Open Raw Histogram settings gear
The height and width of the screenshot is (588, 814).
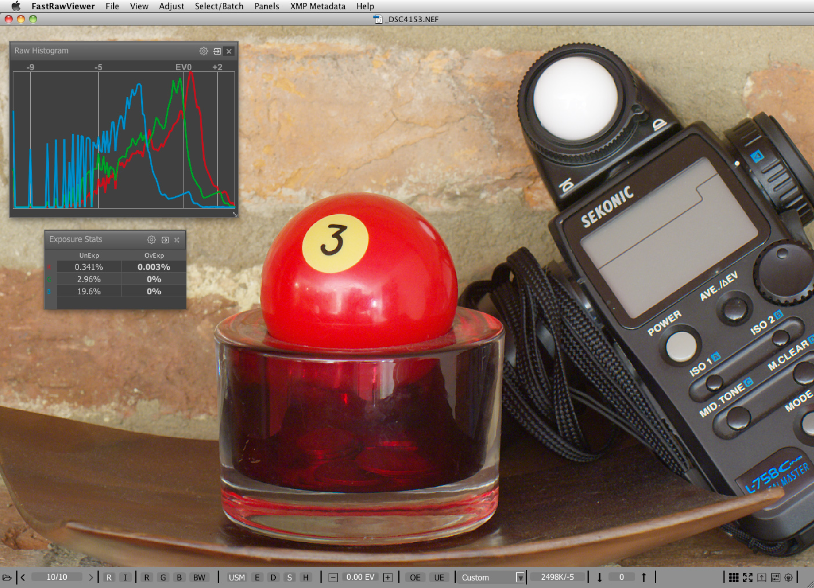[204, 51]
